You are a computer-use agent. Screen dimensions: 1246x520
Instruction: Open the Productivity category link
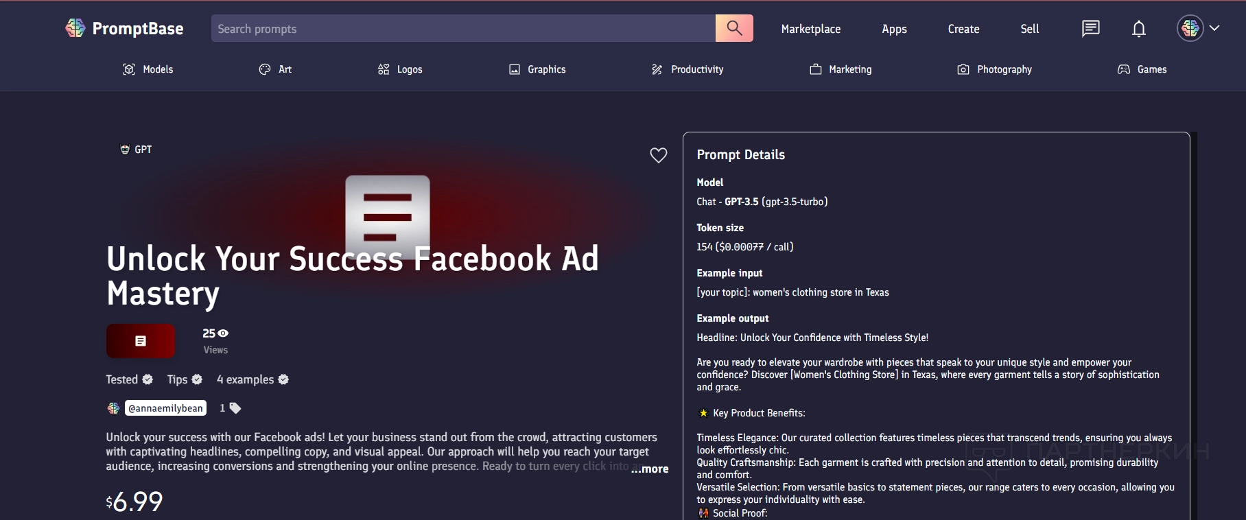tap(696, 69)
